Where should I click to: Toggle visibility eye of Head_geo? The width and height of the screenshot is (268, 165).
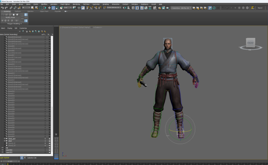point(5,139)
